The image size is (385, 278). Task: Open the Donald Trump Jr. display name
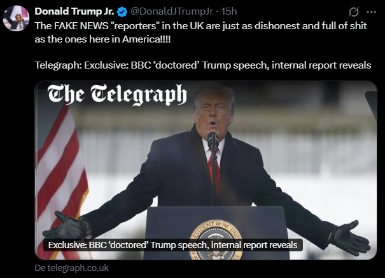click(x=74, y=11)
